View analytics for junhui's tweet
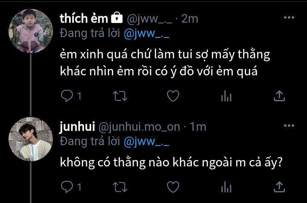307x203 pixels. [x=226, y=187]
